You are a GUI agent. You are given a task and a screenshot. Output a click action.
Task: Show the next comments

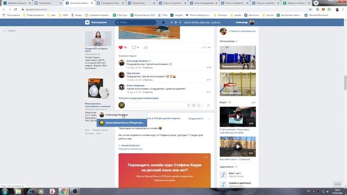pos(138,98)
